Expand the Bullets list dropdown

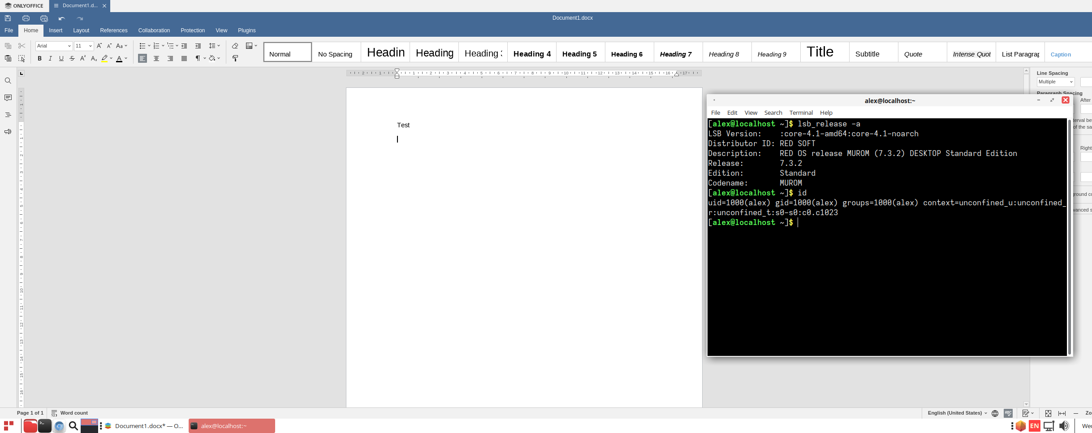click(149, 46)
